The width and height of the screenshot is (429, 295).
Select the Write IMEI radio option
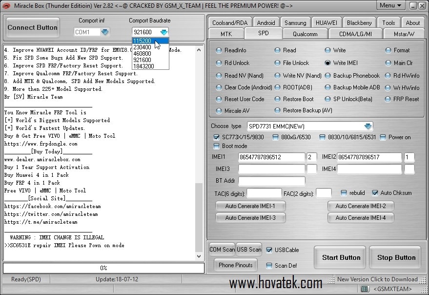point(341,63)
